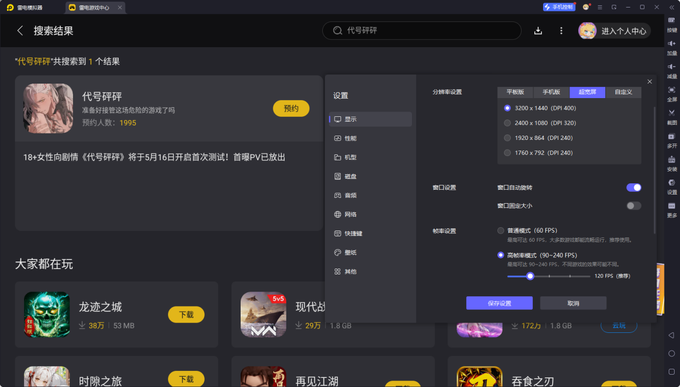Switch to the 自定义 resolution tab

[624, 92]
